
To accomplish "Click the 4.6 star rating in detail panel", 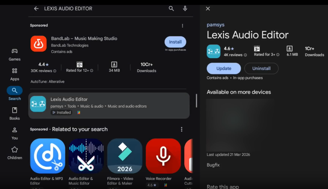I will (x=229, y=48).
